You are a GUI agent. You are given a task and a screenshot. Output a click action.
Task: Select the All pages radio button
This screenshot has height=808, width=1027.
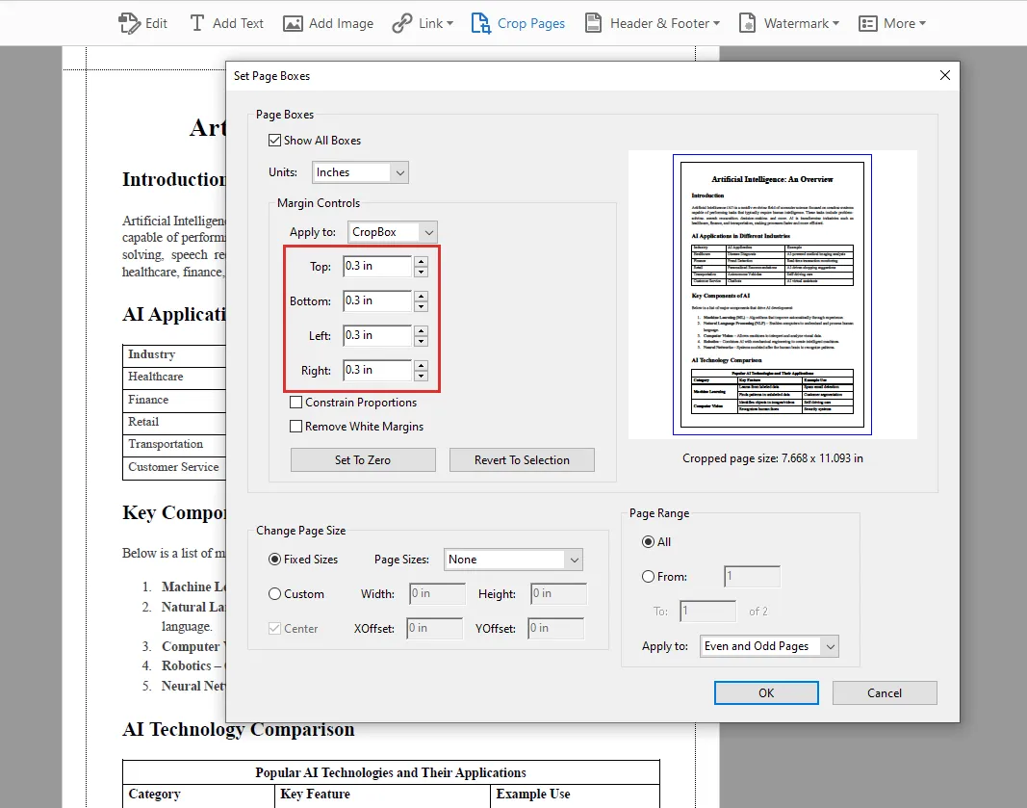point(649,542)
